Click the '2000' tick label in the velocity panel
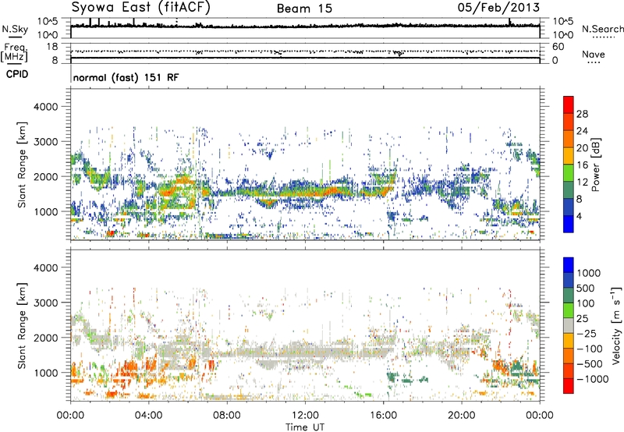Image resolution: width=624 pixels, height=432 pixels. coord(45,338)
